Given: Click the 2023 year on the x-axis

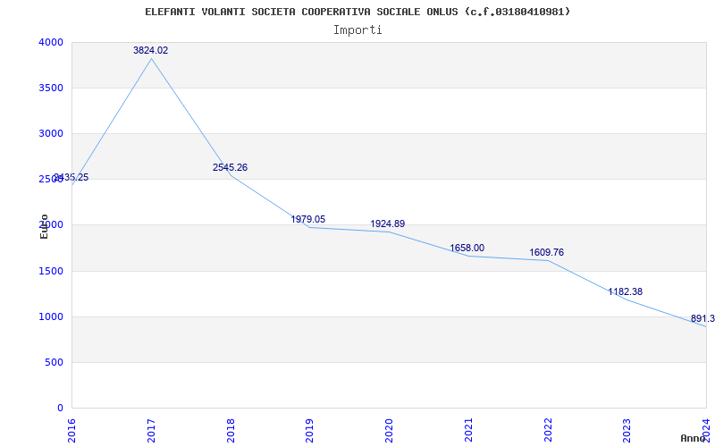Looking at the screenshot, I should pos(627,430).
